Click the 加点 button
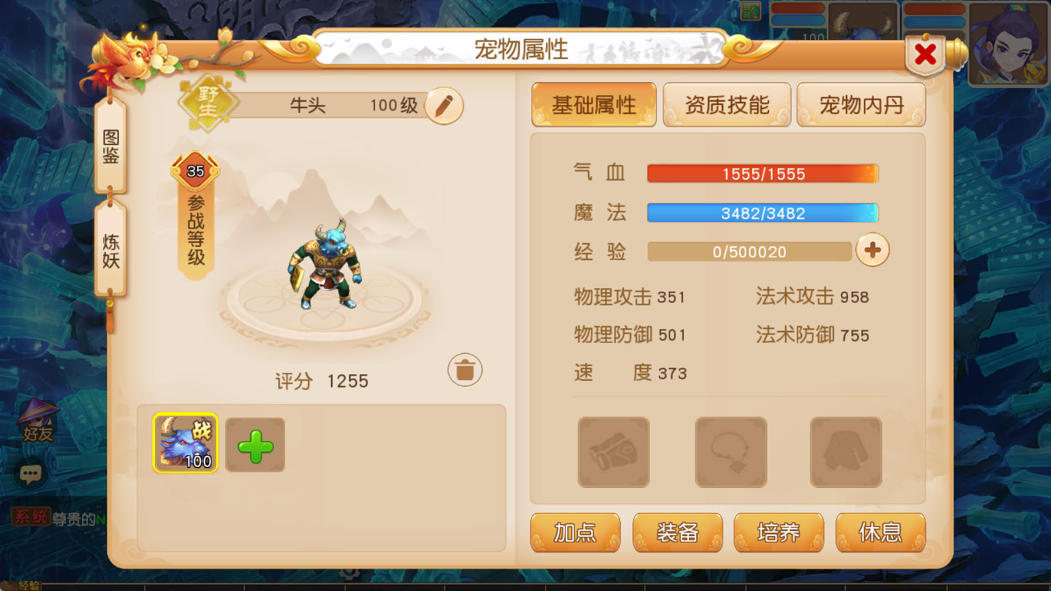 click(x=575, y=533)
